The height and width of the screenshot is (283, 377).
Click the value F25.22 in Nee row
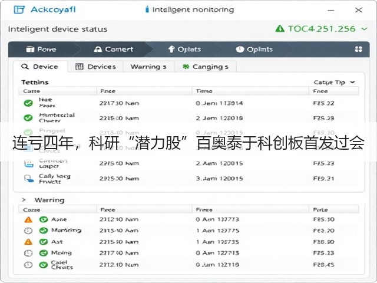pos(323,103)
